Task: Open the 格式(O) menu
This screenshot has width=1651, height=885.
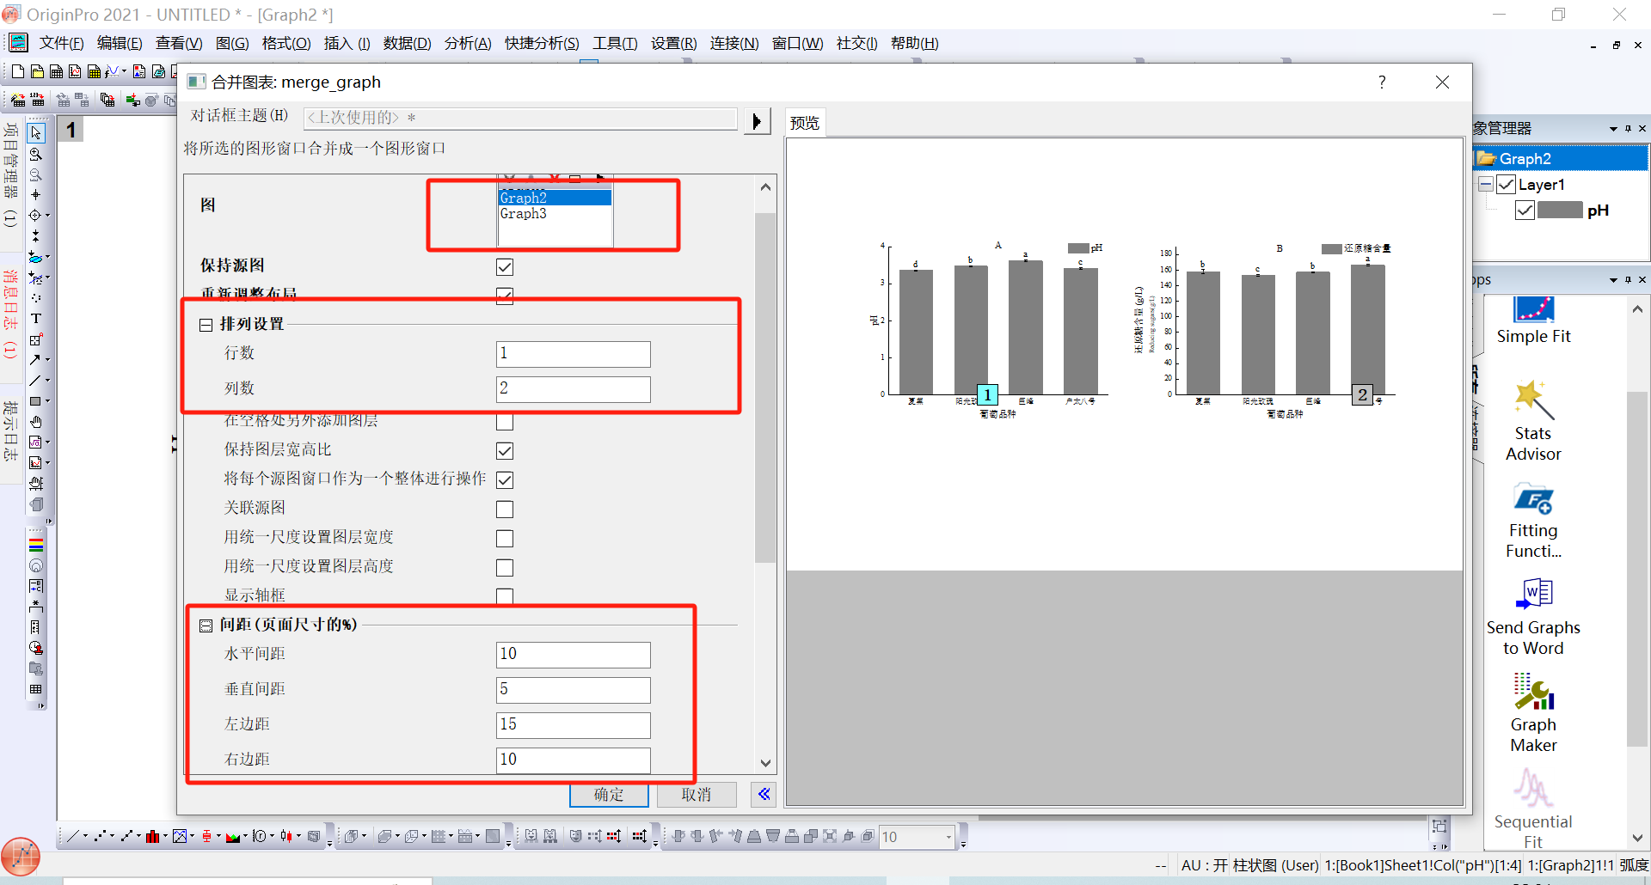Action: 285,44
